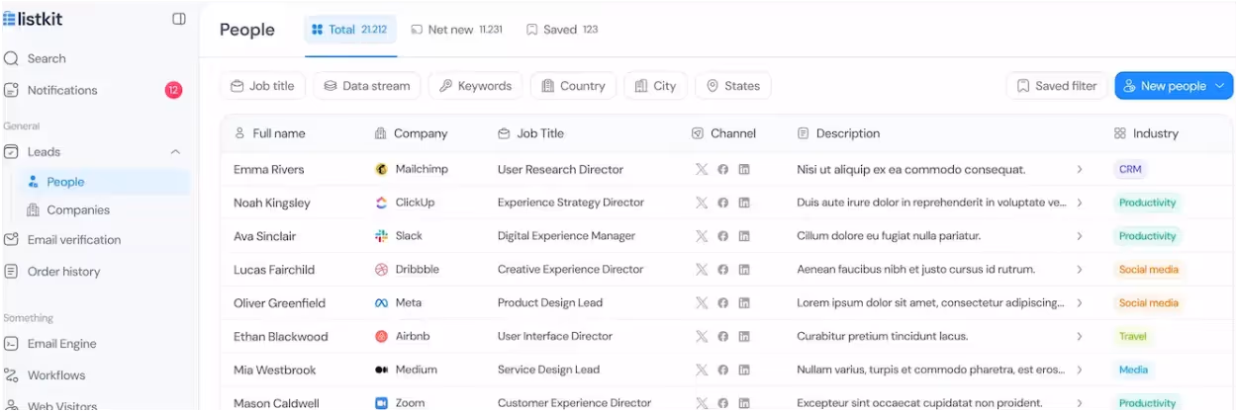The height and width of the screenshot is (412, 1238).
Task: Open Noah Kingsley's X profile icon
Action: coord(702,203)
